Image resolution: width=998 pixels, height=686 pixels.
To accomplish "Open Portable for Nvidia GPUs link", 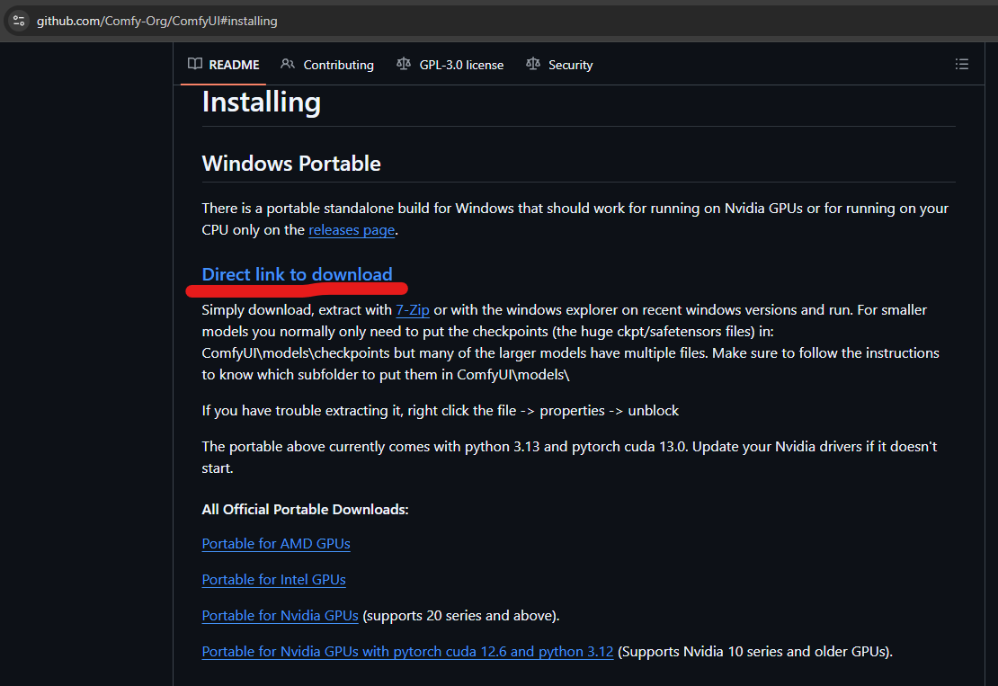I will (x=280, y=615).
